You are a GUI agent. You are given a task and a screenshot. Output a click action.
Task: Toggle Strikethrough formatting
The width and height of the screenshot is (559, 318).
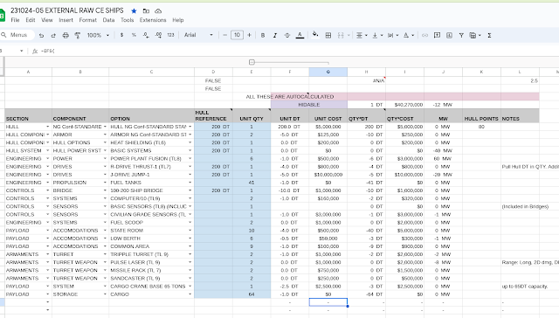(x=287, y=35)
